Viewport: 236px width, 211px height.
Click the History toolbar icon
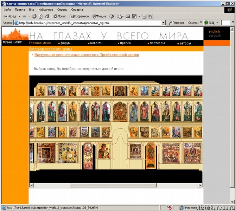click(x=111, y=16)
